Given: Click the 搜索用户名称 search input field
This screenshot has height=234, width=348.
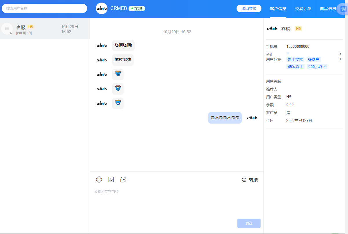Looking at the screenshot, I should [44, 8].
